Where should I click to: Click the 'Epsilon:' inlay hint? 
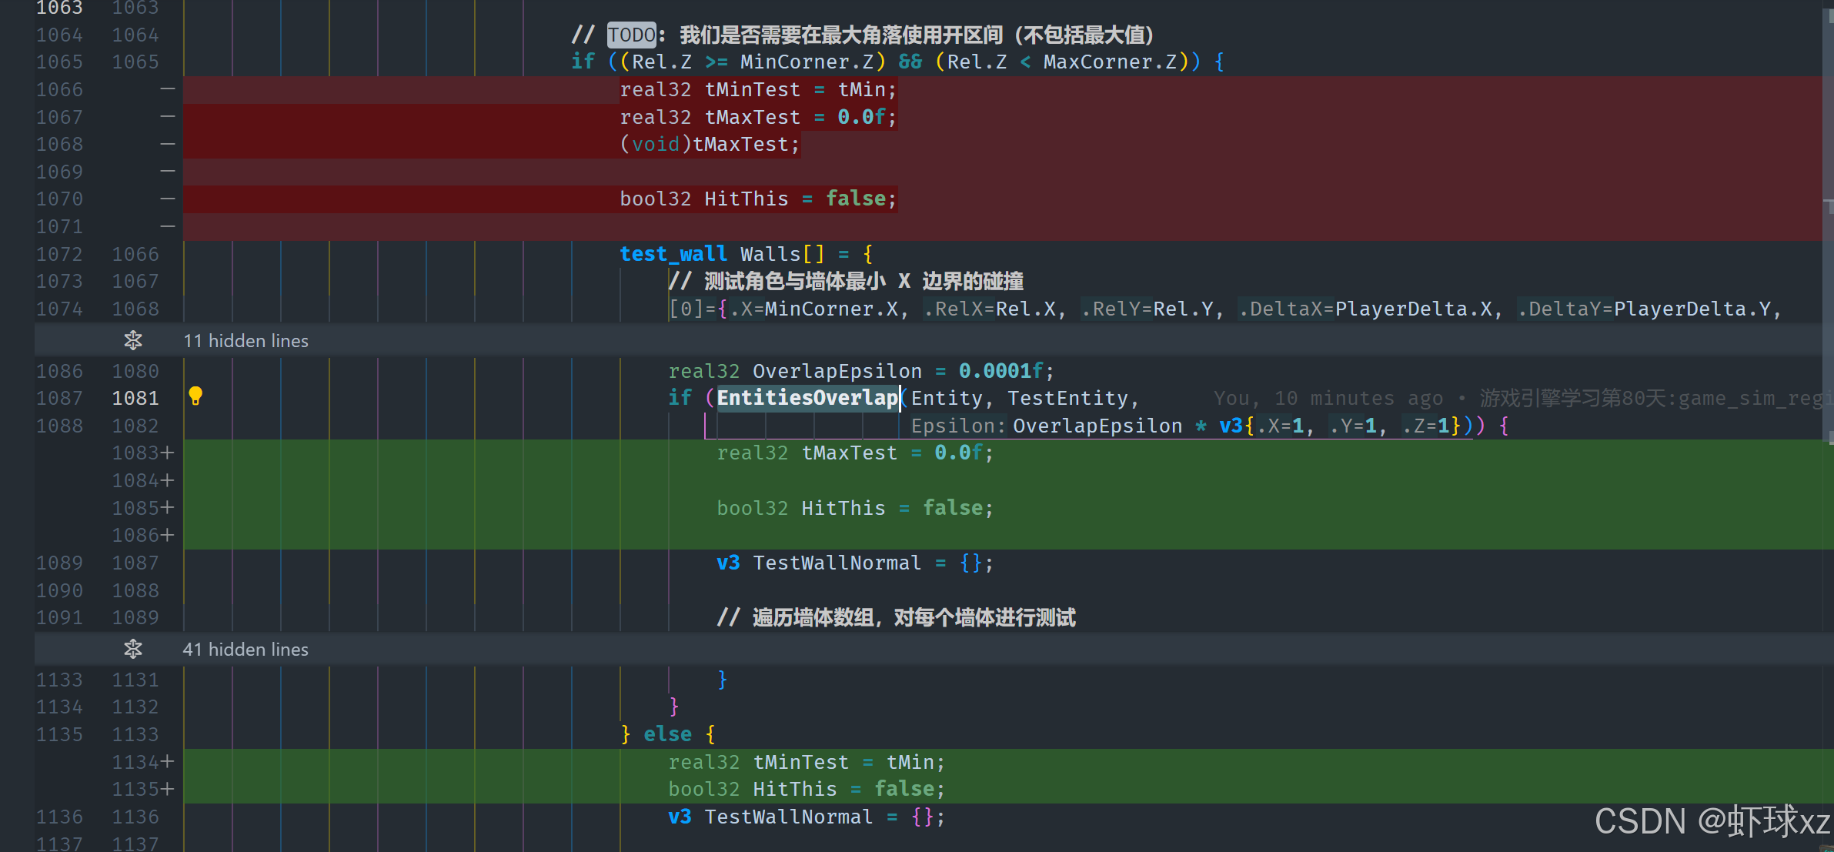coord(958,426)
